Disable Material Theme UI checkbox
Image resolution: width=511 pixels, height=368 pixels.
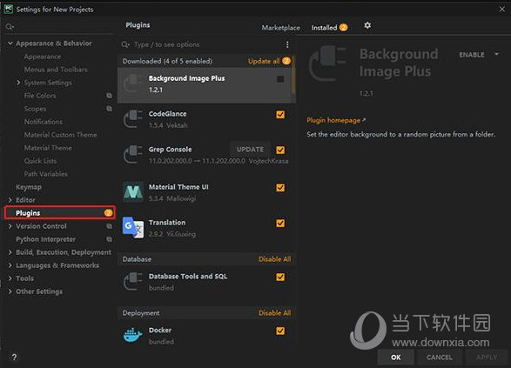(280, 188)
